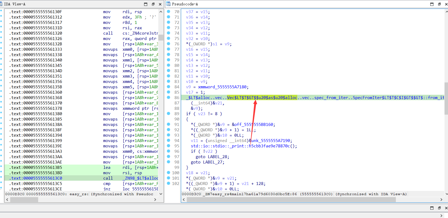
Task: Click &off_5555555BB160 on line 91
Action: point(252,124)
